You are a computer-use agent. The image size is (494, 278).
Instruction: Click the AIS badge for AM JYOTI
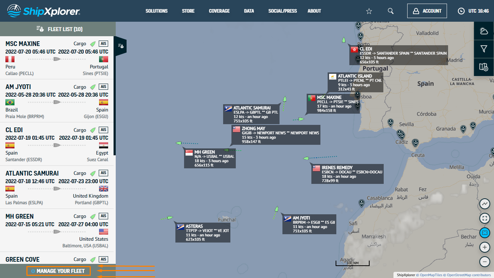click(103, 87)
